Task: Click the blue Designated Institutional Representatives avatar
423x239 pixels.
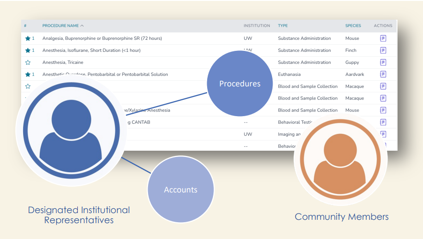Action: click(71, 131)
